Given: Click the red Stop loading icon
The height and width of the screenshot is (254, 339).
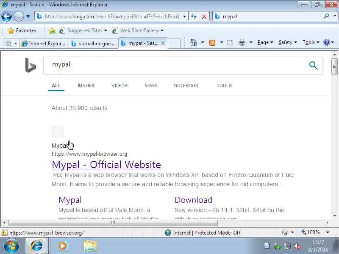Looking at the screenshot, I should click(204, 17).
